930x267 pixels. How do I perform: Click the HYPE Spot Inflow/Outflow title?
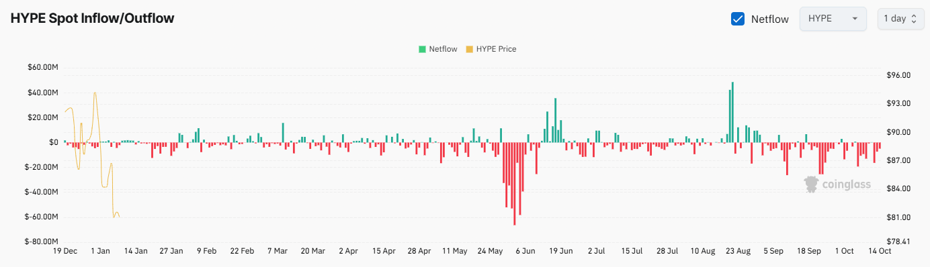[93, 18]
